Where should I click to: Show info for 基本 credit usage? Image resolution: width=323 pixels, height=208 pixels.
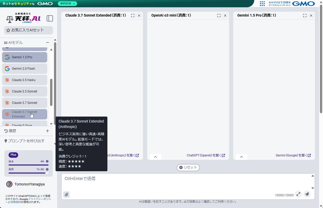point(47,161)
